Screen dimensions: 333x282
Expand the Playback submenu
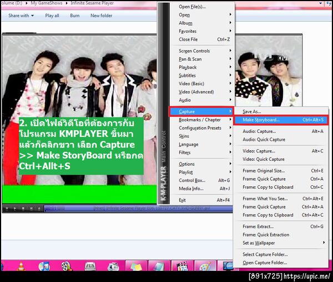pos(202,67)
